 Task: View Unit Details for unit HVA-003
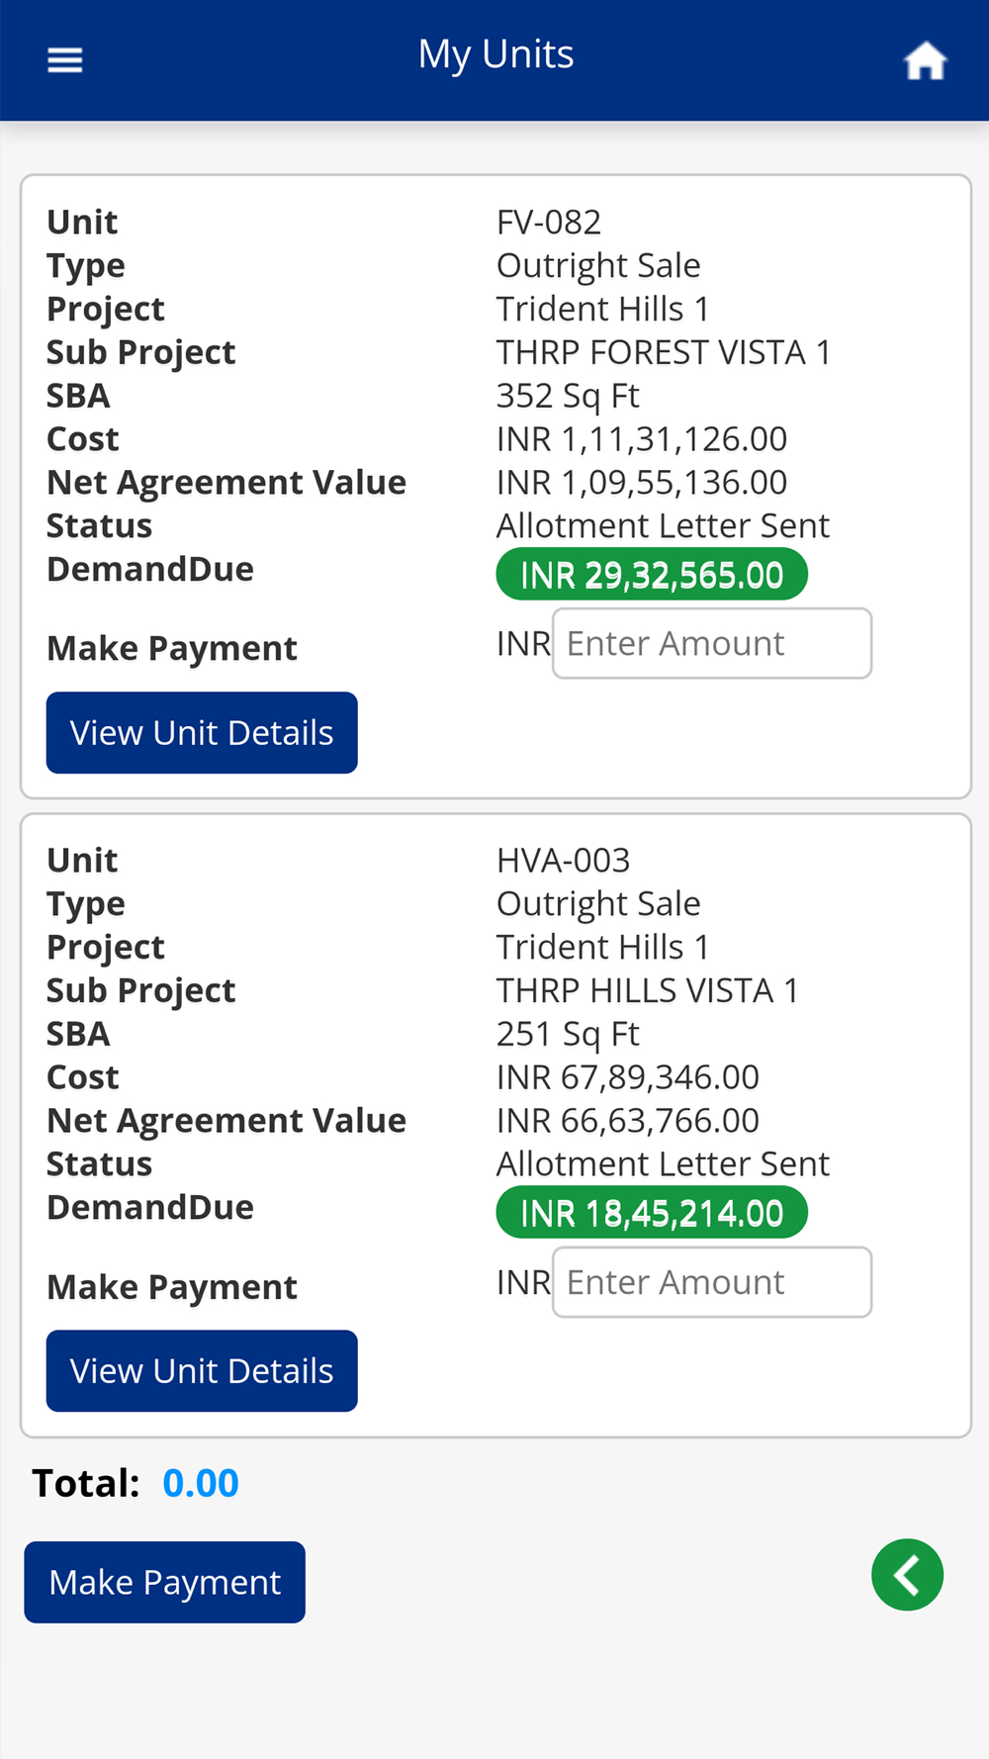(x=202, y=1371)
